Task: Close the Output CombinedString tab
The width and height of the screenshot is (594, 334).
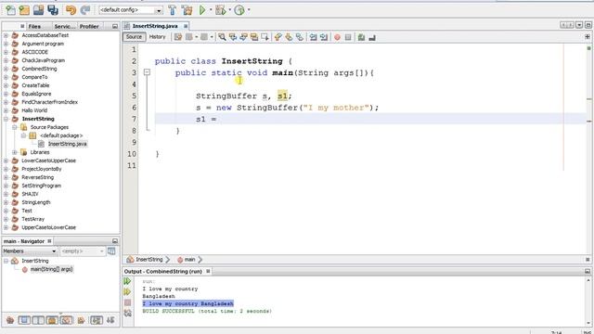Action: pyautogui.click(x=208, y=272)
